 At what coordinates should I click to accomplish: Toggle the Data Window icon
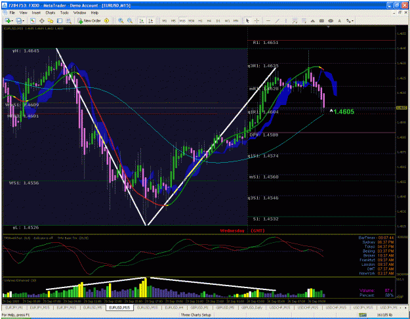41,20
